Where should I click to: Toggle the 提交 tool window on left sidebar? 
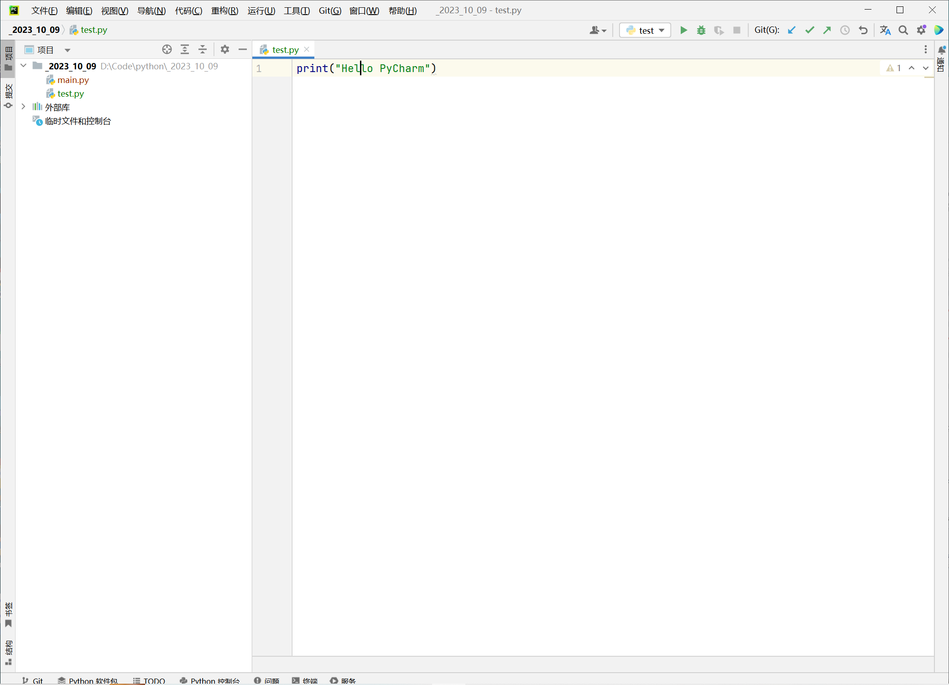tap(8, 97)
